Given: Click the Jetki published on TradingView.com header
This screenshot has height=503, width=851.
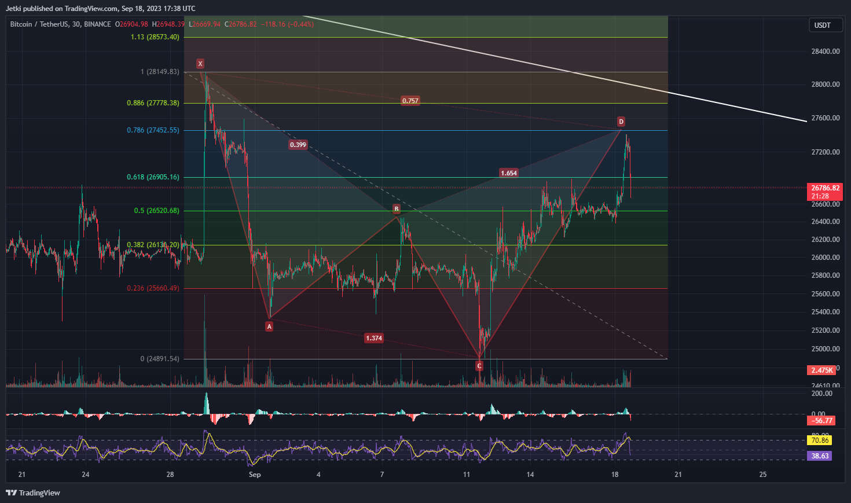Looking at the screenshot, I should tap(100, 9).
